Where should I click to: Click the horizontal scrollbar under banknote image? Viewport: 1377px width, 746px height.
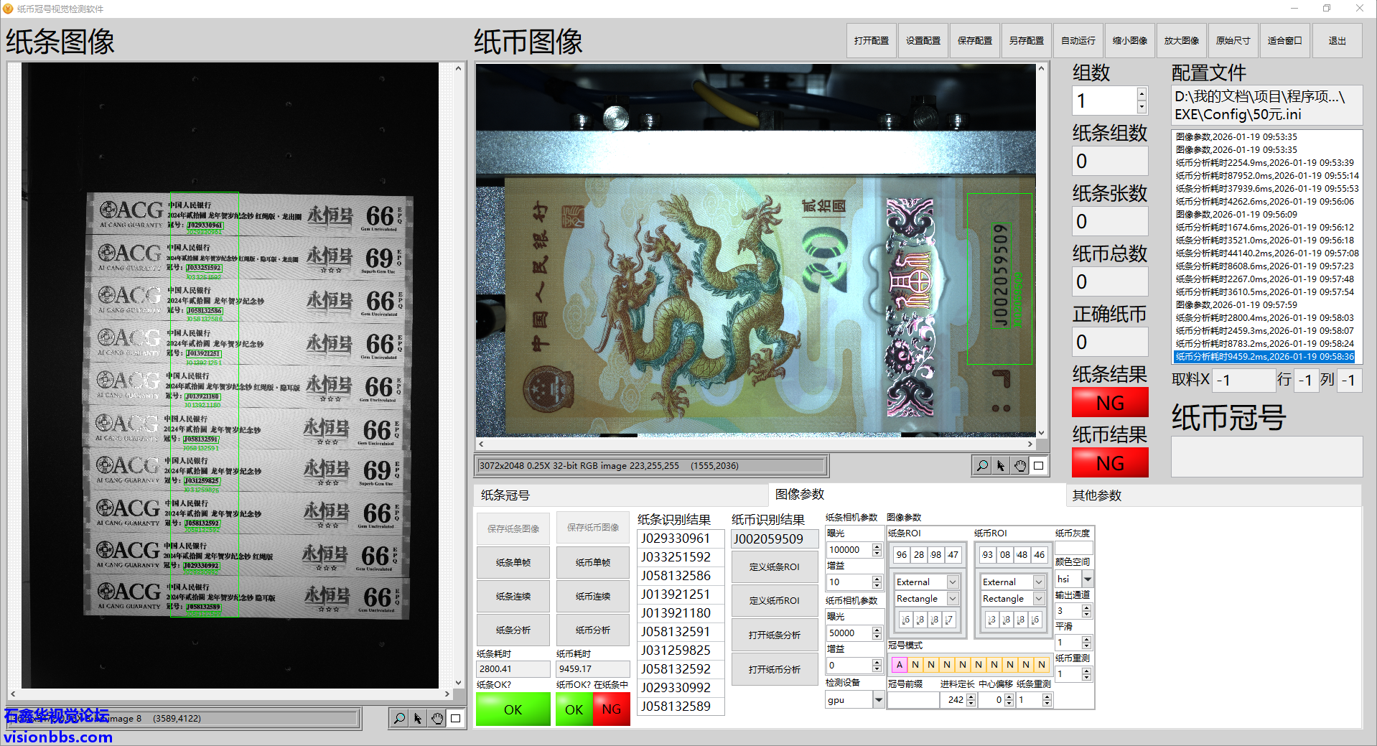[x=755, y=444]
